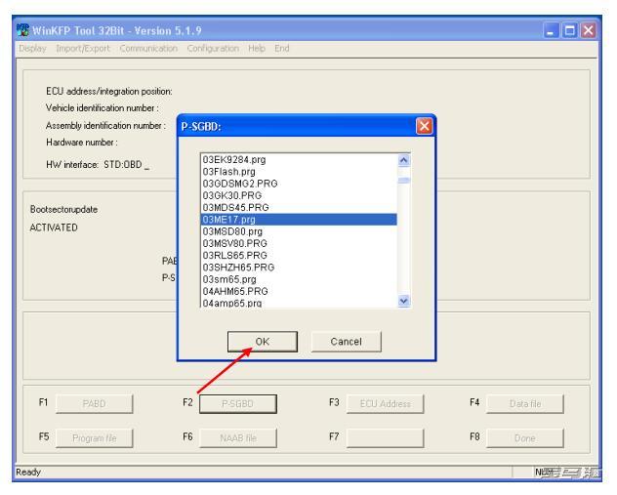
Task: Click the F5 Program file button
Action: point(94,438)
